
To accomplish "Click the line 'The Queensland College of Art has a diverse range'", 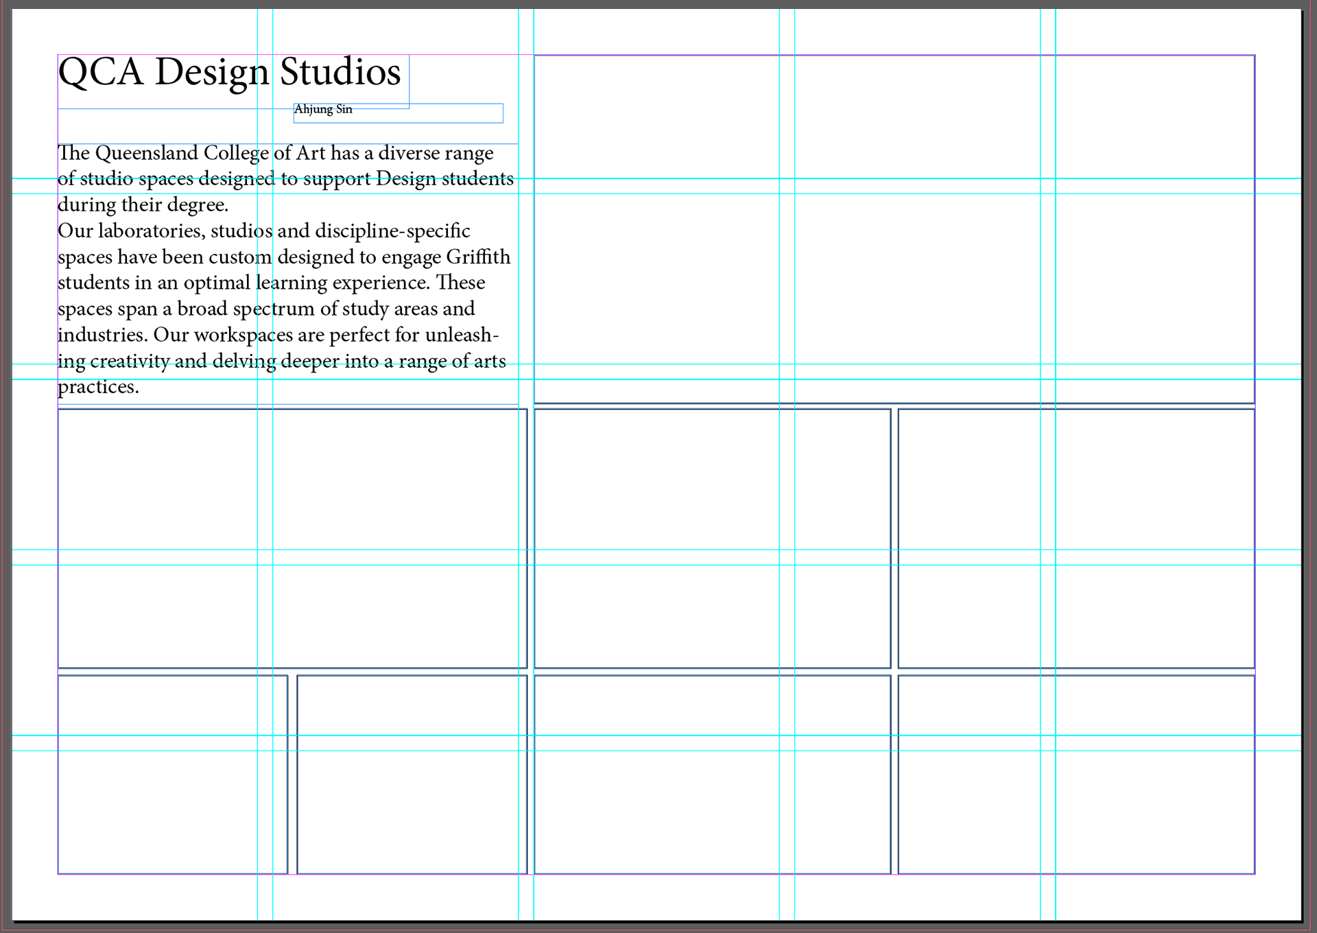I will coord(276,152).
